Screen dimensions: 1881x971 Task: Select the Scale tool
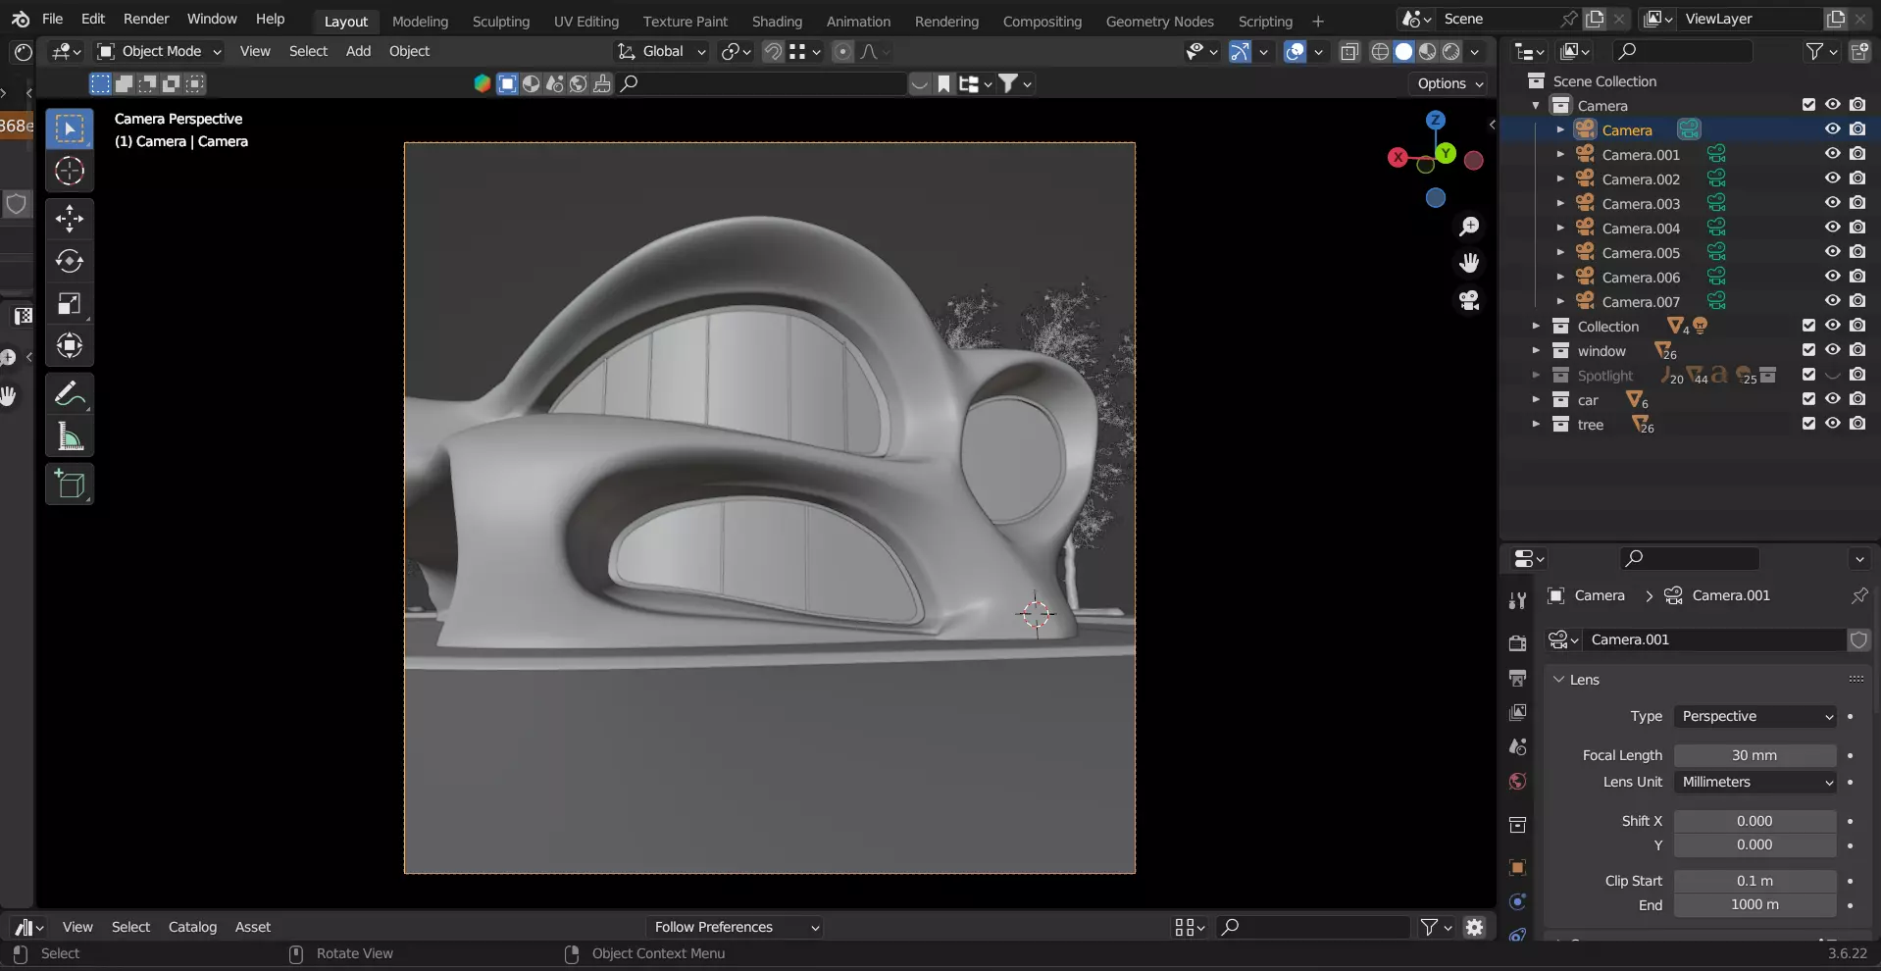(69, 304)
